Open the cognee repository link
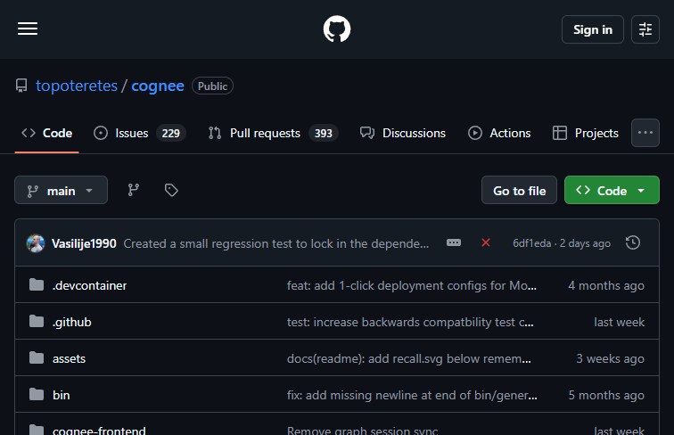 point(158,86)
